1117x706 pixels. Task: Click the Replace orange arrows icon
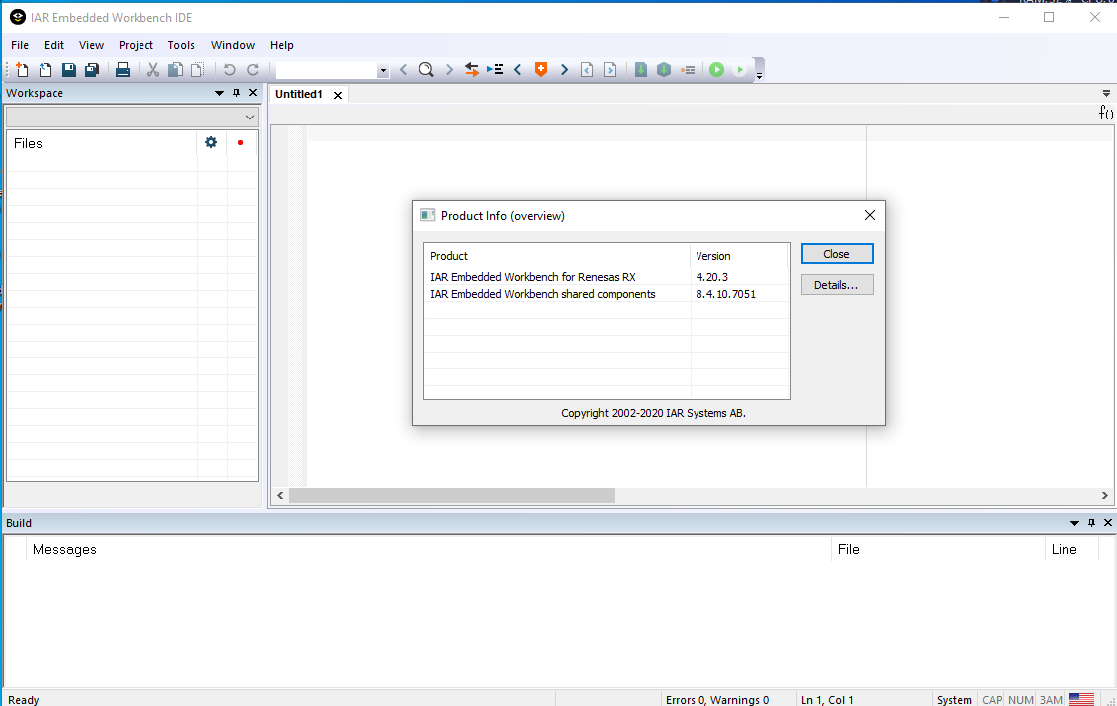coord(471,69)
